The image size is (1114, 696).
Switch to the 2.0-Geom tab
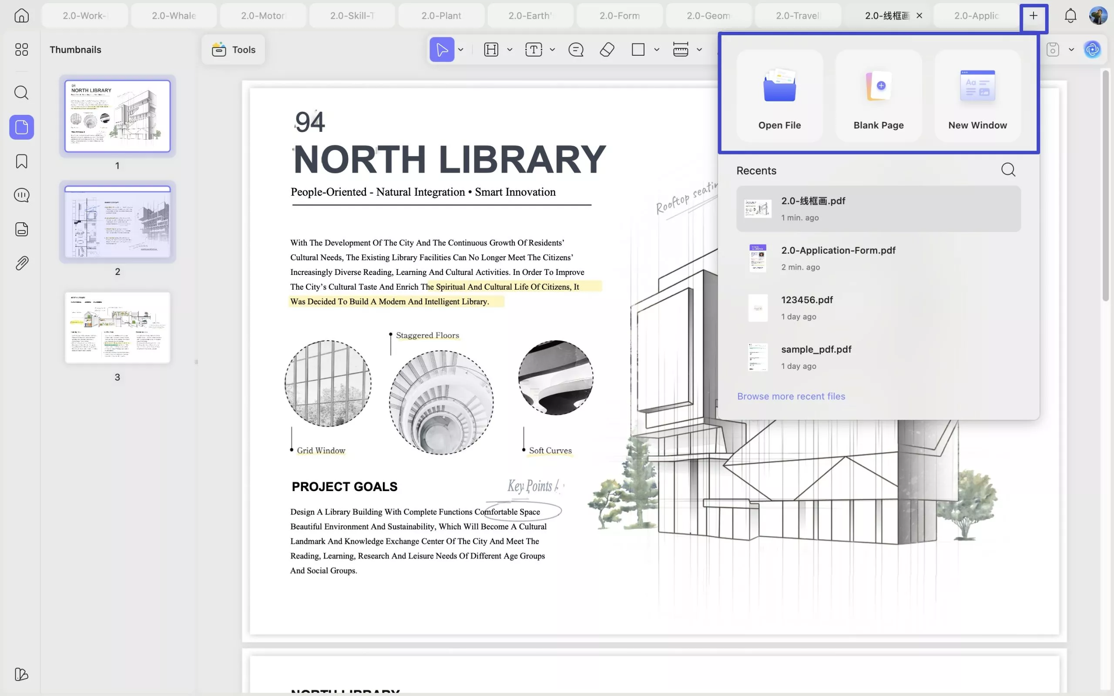[708, 16]
